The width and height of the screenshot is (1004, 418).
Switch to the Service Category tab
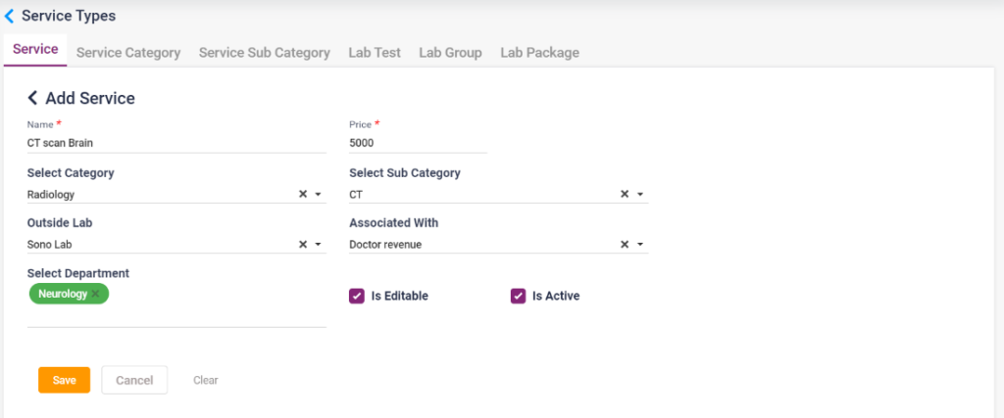point(128,53)
